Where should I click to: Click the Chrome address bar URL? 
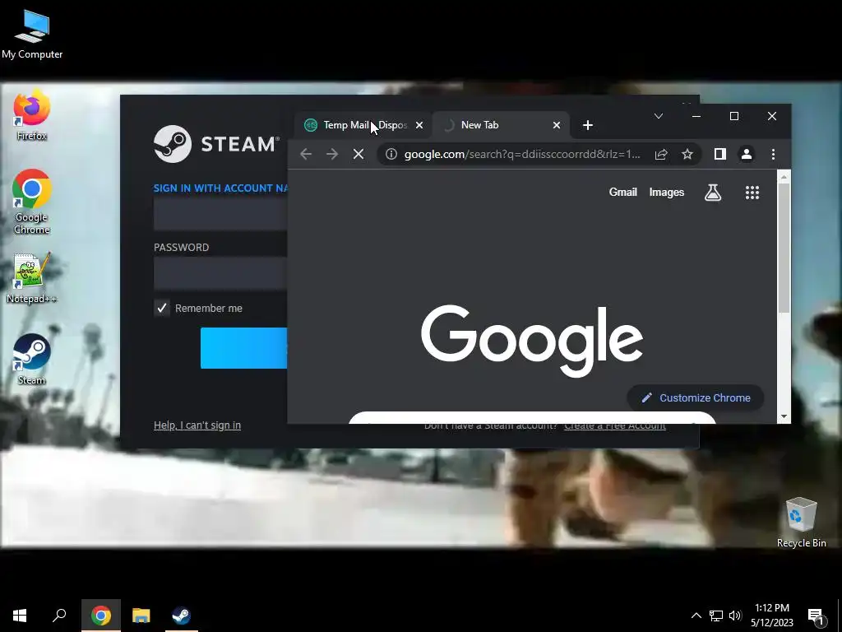click(522, 154)
